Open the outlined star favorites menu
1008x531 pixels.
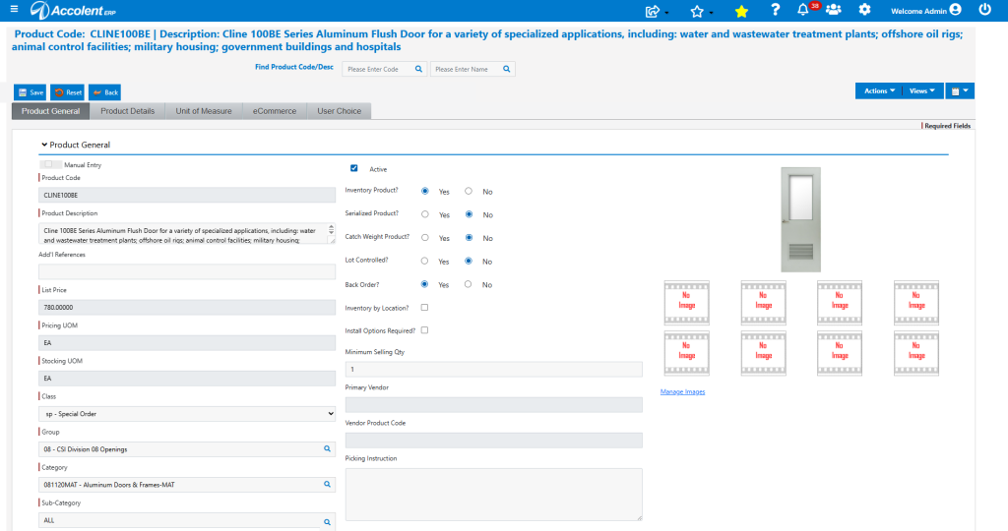(697, 11)
